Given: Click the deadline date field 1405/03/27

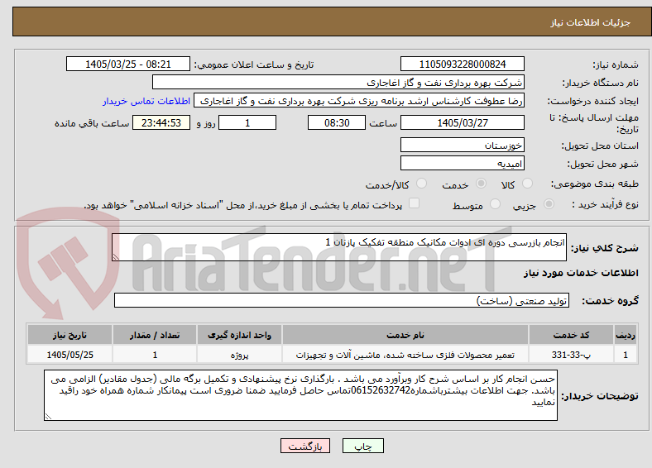Looking at the screenshot, I should pos(462,122).
